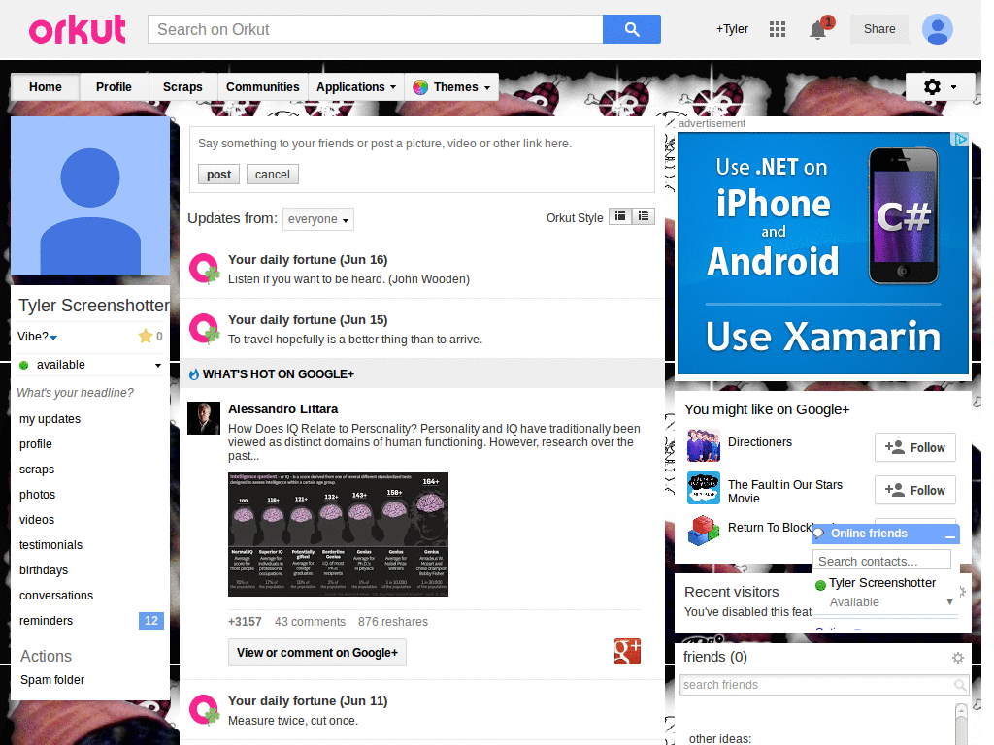
Task: Switch to the compact list view icon
Action: [620, 216]
